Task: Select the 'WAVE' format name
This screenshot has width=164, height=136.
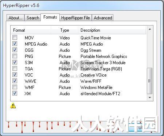Action: 30,81
